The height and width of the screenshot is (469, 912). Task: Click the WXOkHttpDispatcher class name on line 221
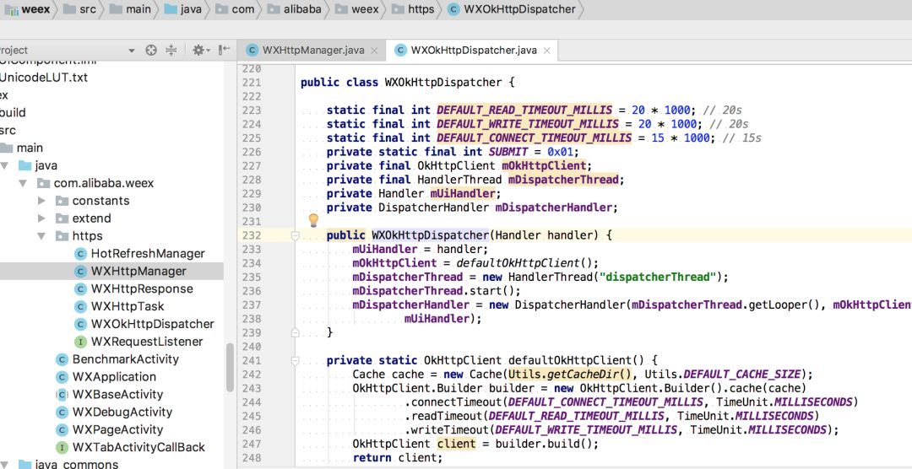[442, 83]
